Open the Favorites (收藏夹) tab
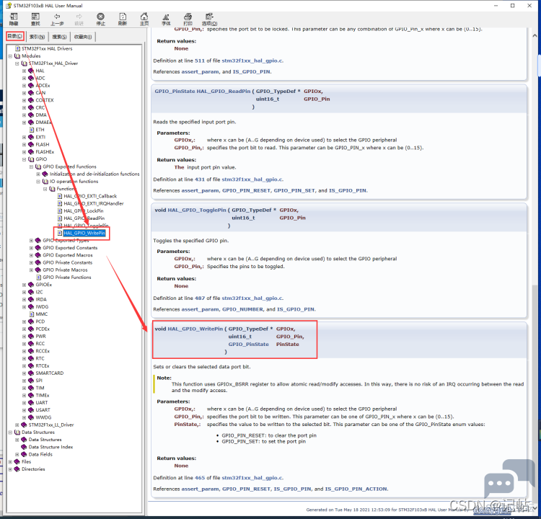Viewport: 541px width, 519px height. click(x=83, y=37)
